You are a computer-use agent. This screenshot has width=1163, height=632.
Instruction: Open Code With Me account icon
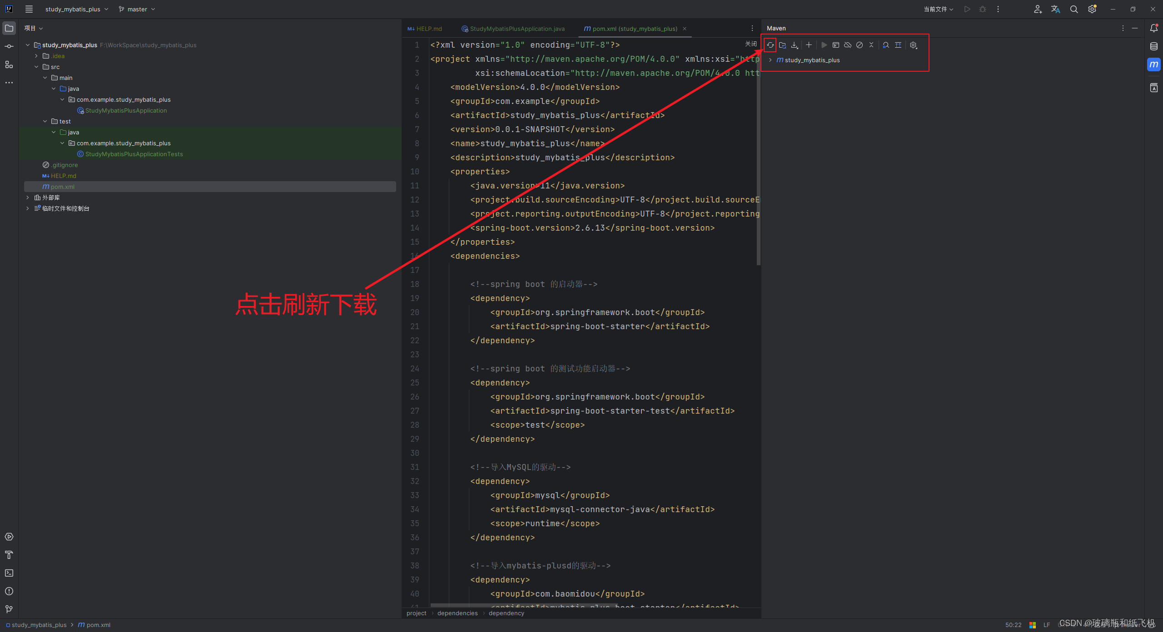(x=1038, y=9)
